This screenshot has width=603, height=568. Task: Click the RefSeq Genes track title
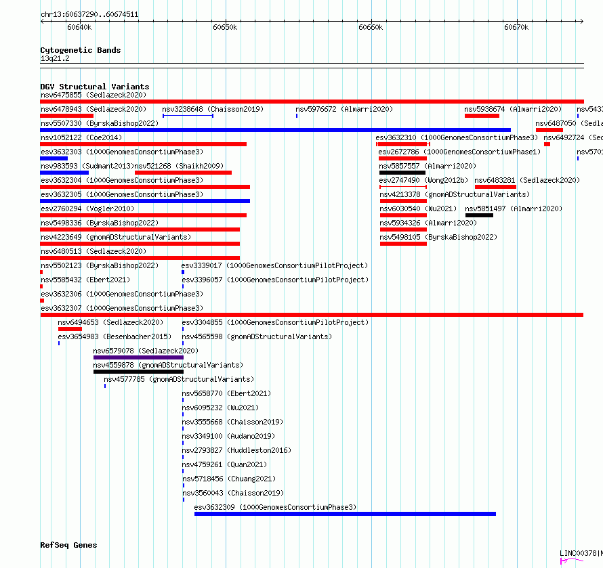point(68,546)
